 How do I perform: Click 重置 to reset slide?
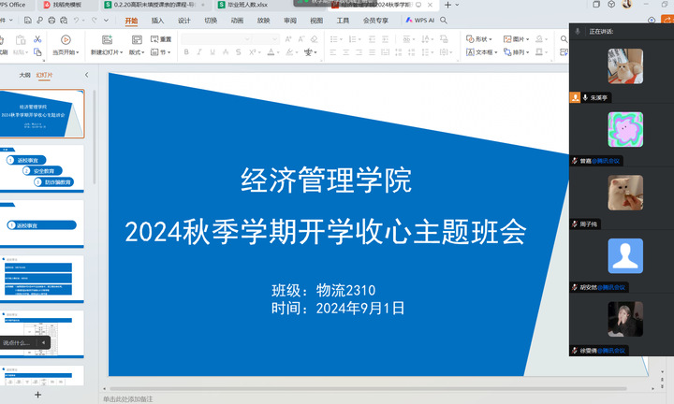click(x=161, y=39)
